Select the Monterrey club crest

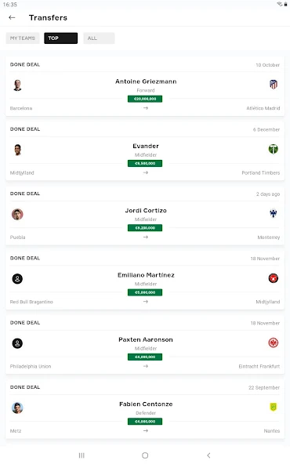tap(273, 213)
